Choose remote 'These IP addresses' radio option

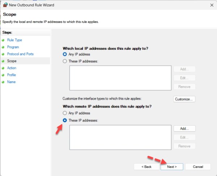coord(65,120)
